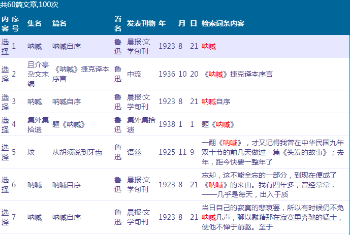Click the 选择 link in row 1

[5, 46]
